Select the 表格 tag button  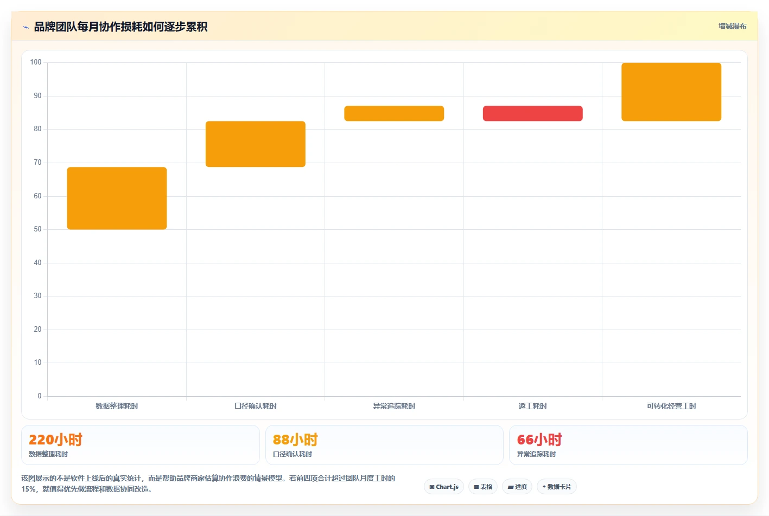tap(483, 487)
